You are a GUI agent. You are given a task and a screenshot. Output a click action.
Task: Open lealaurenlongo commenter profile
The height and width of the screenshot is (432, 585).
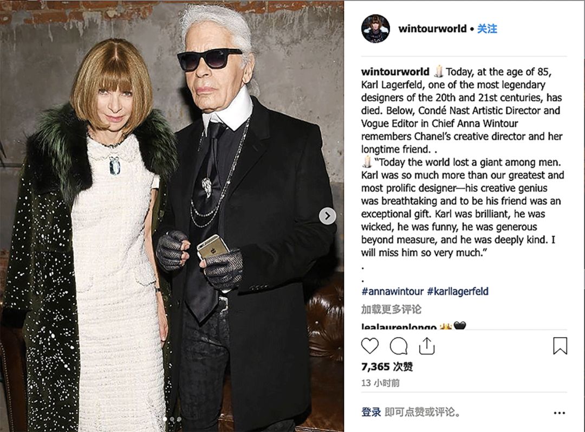coord(399,327)
